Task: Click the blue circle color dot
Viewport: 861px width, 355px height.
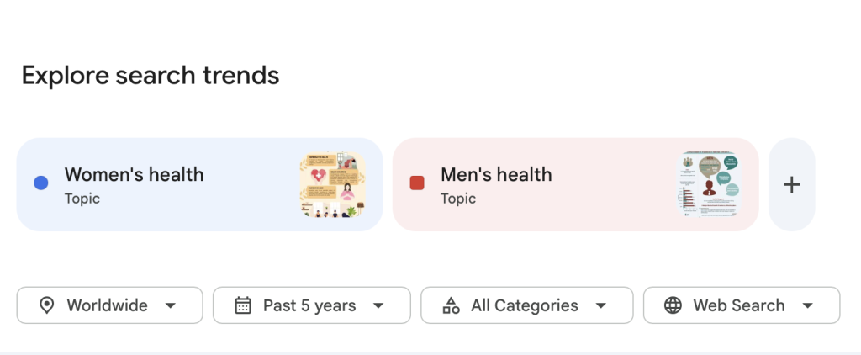Action: [x=41, y=183]
